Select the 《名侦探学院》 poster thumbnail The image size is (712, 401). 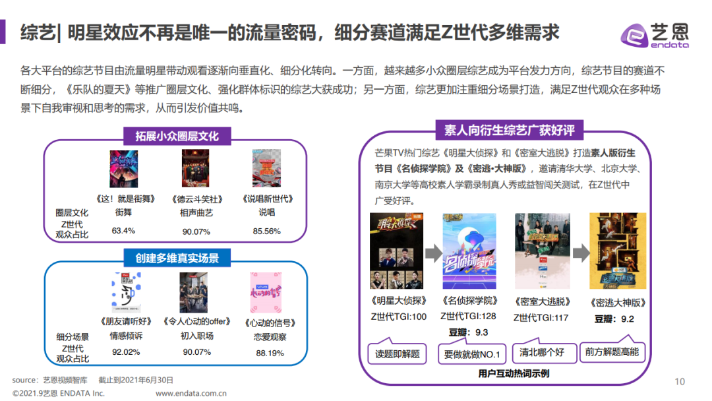coord(469,251)
